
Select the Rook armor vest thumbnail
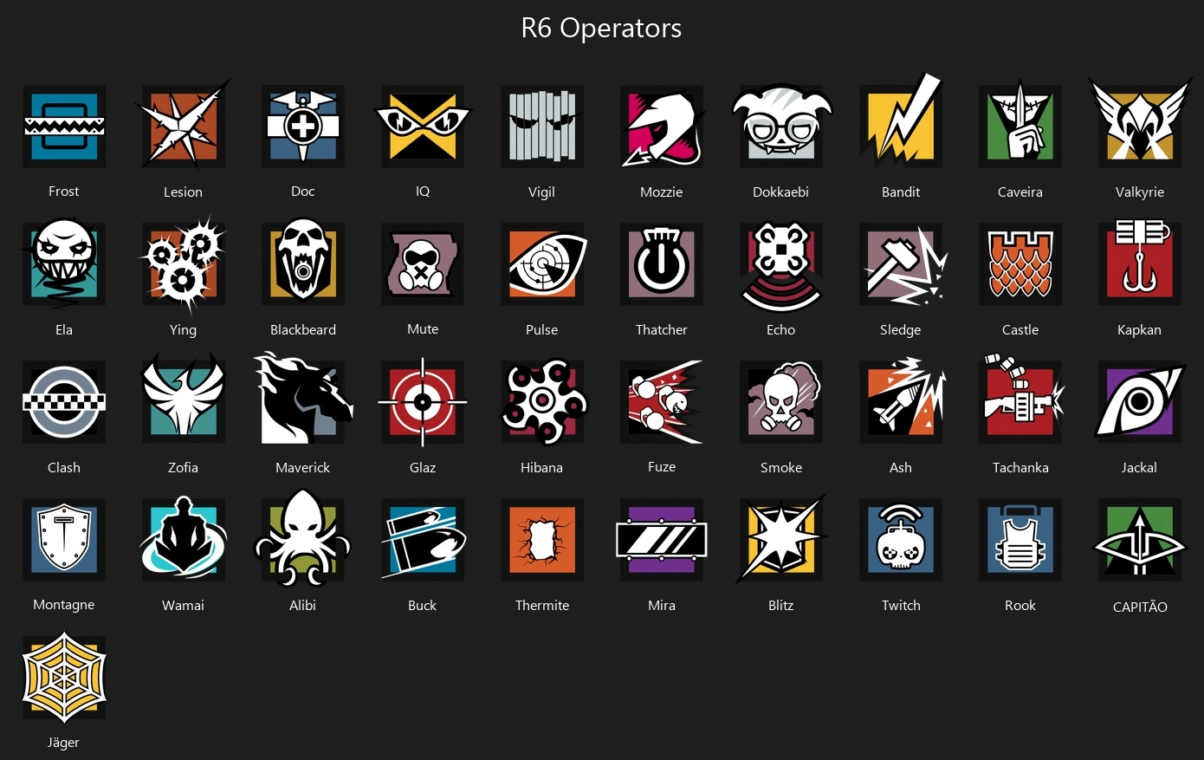1020,539
